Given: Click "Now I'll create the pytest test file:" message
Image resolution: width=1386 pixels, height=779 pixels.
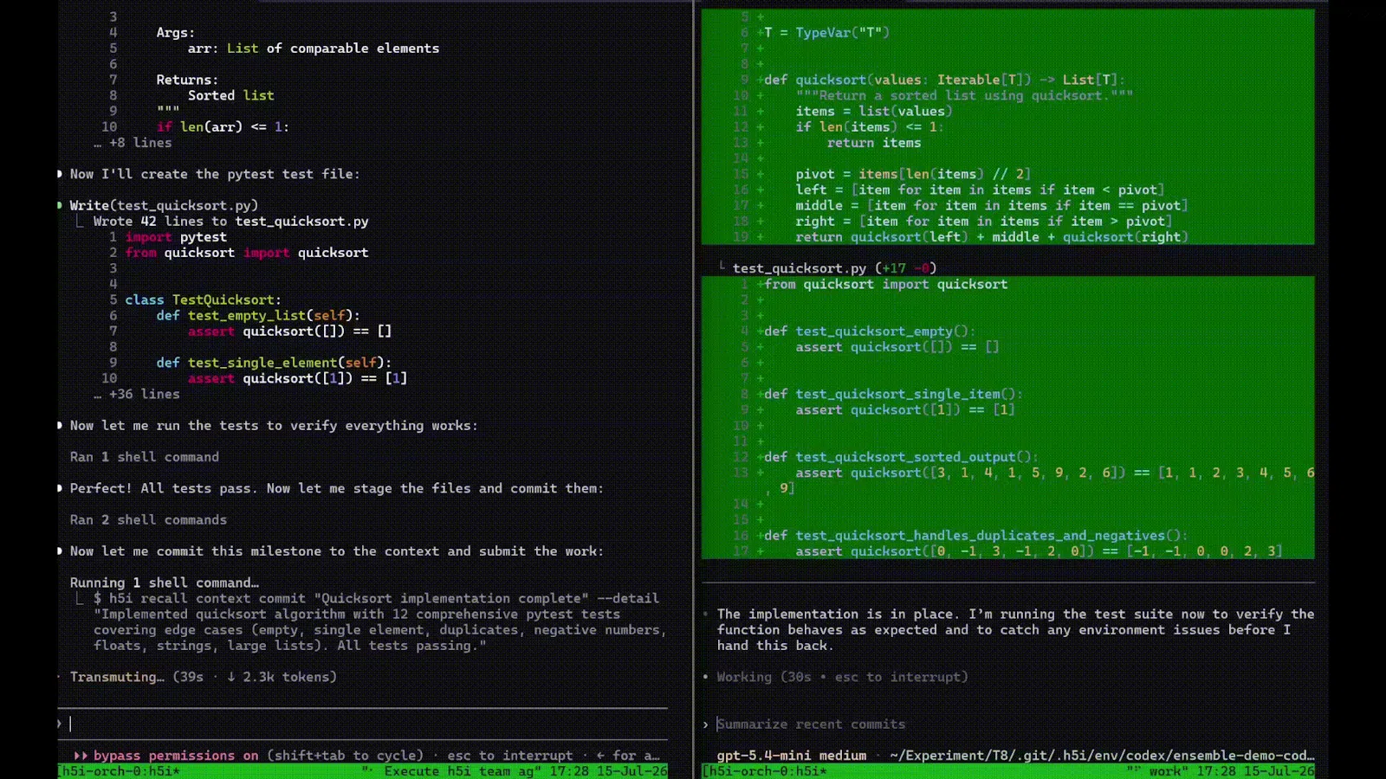Looking at the screenshot, I should 215,174.
